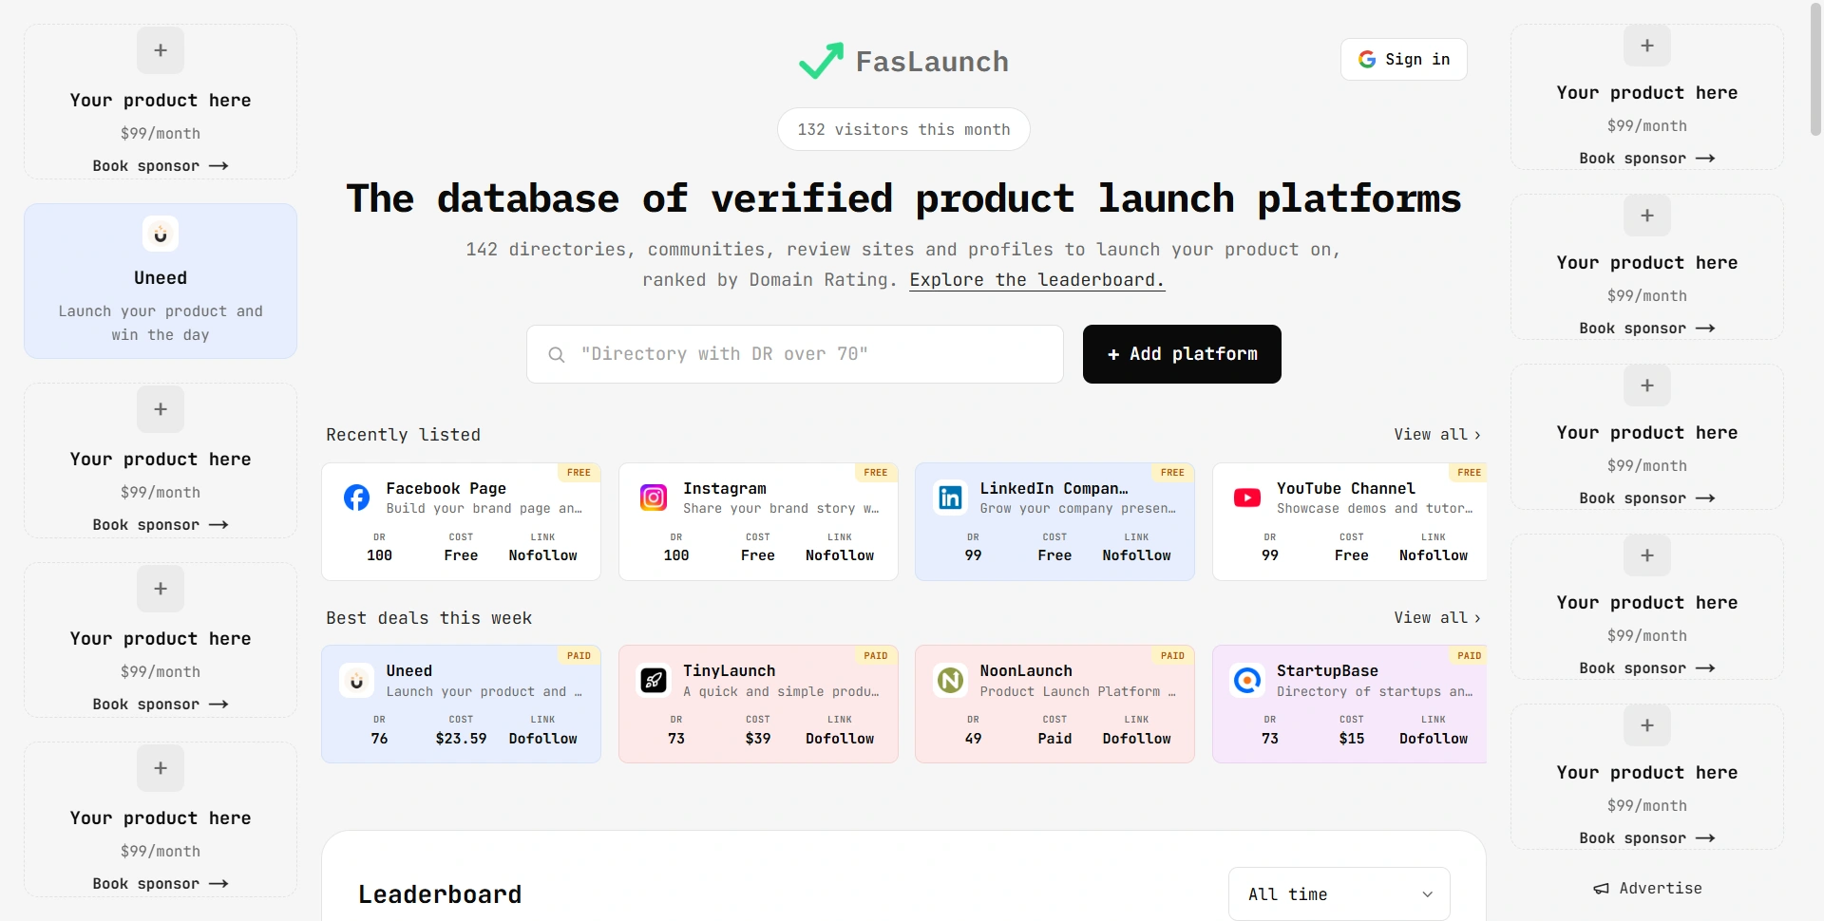Open the LinkedIn Compan… card title

(x=1054, y=488)
